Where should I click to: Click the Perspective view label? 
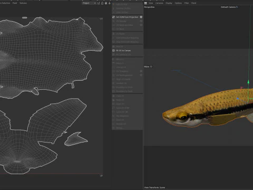click(x=149, y=7)
